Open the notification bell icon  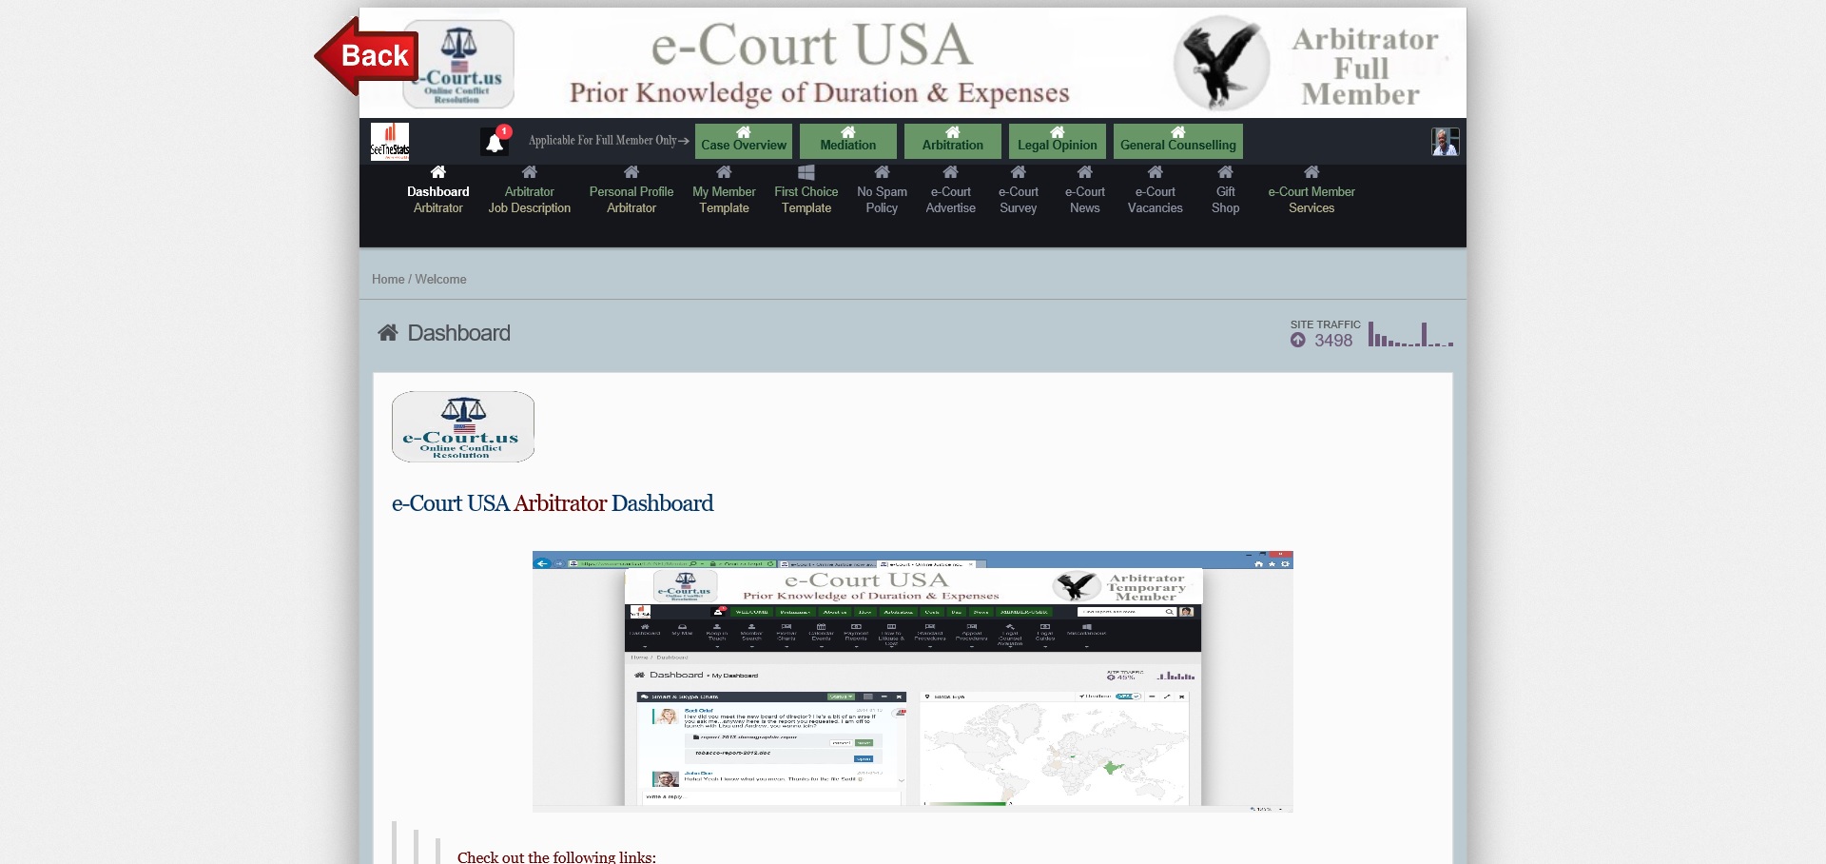495,142
